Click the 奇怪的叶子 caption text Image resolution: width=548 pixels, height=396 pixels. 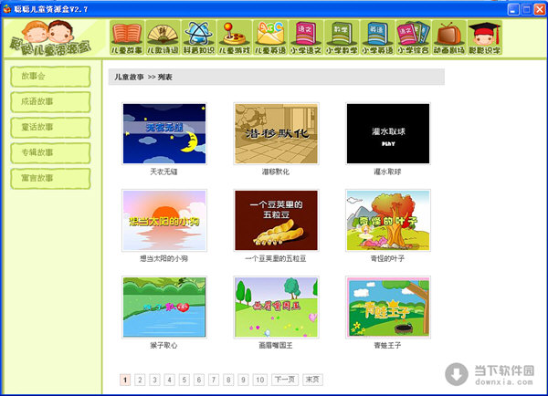(387, 259)
